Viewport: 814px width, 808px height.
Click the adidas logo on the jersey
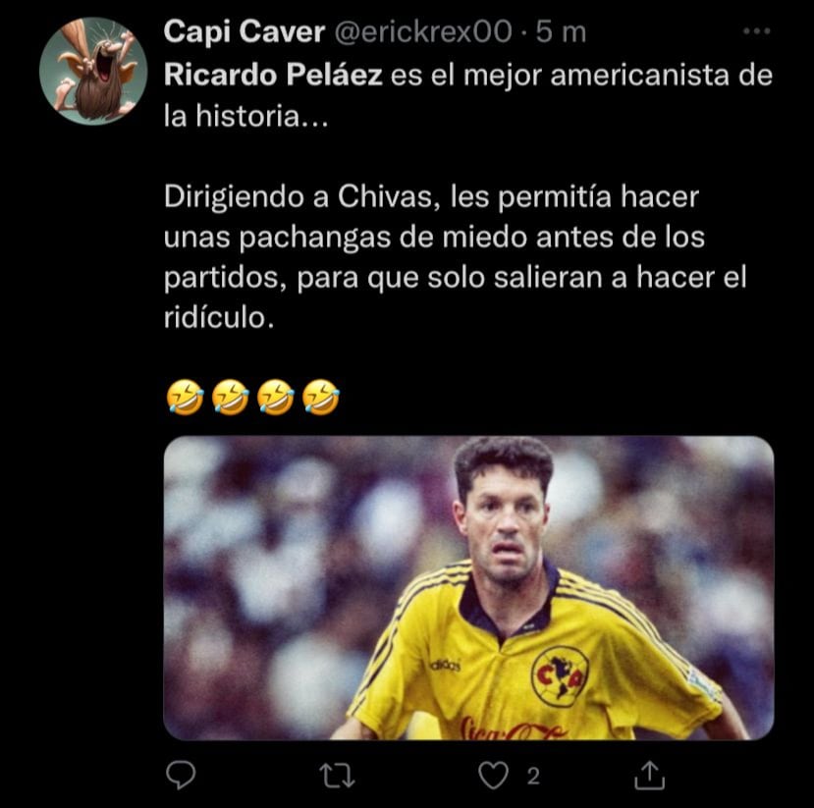(x=445, y=665)
